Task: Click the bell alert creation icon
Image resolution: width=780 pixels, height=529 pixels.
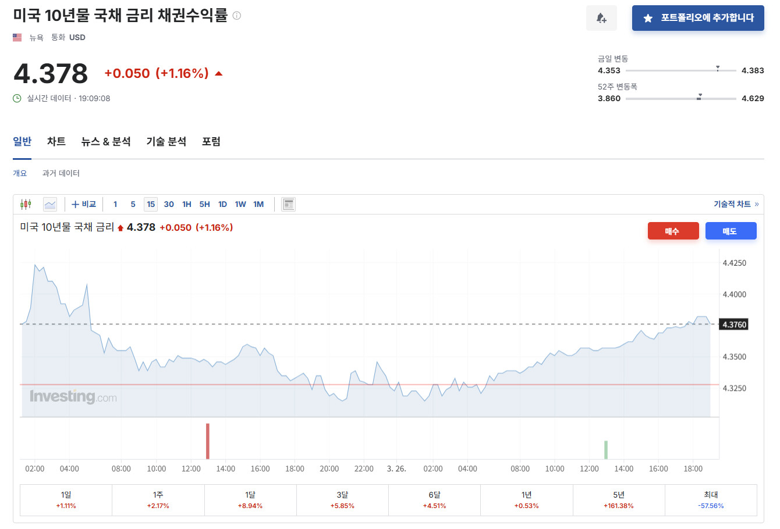Action: (601, 18)
